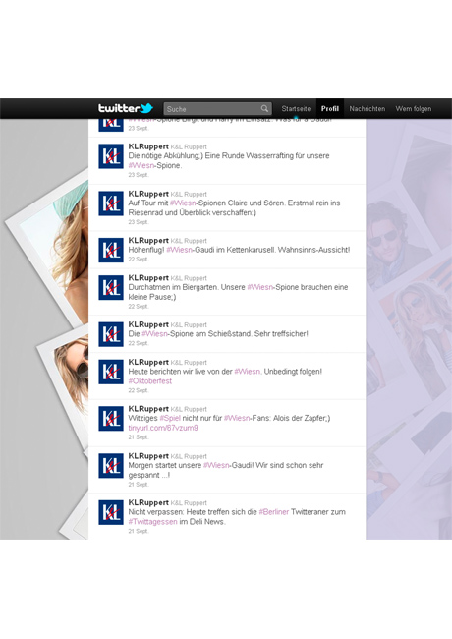Viewport: 452px width, 639px height.
Task: Click #Wiesn hashtag in the Witziges Spiel tweet
Action: click(237, 418)
